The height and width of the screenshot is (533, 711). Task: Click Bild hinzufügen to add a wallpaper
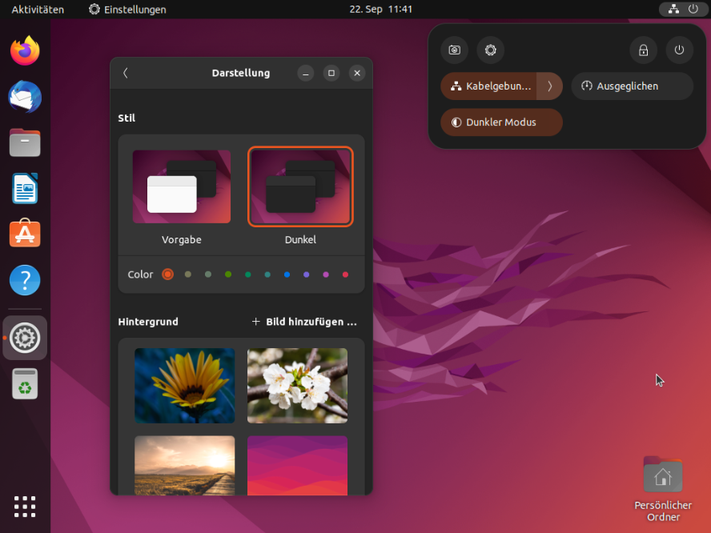click(304, 321)
